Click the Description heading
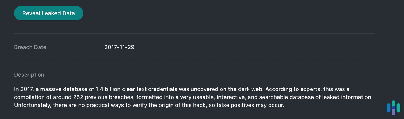Viewport: 404px width, 119px height. (29, 75)
